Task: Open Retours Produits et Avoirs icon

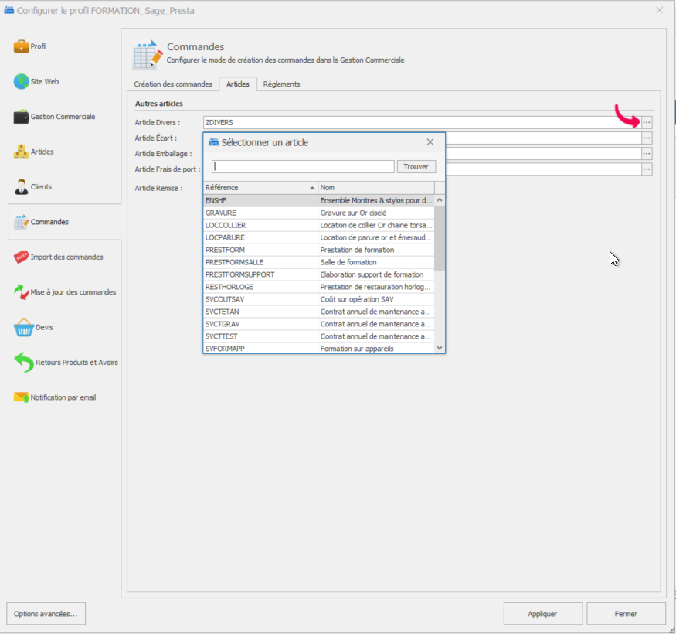Action: (x=22, y=363)
